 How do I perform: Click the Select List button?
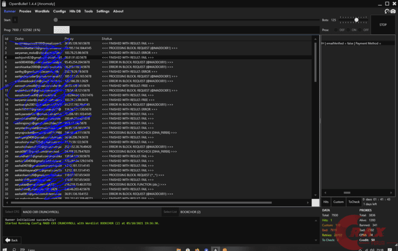click(170, 212)
